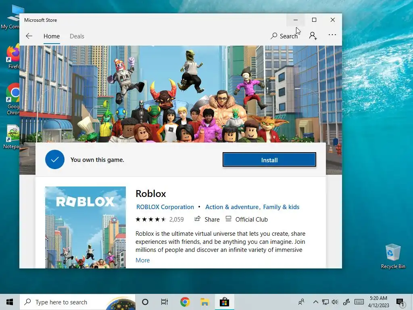
Task: Click the Roblox cover art thumbnail
Action: coord(86,227)
